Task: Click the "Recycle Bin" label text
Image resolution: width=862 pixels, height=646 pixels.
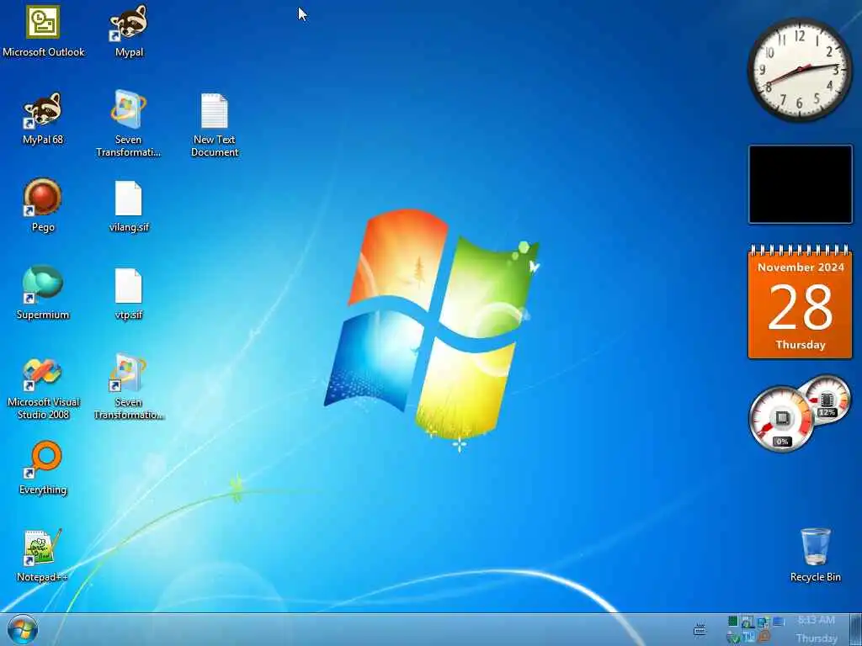Action: tap(815, 577)
